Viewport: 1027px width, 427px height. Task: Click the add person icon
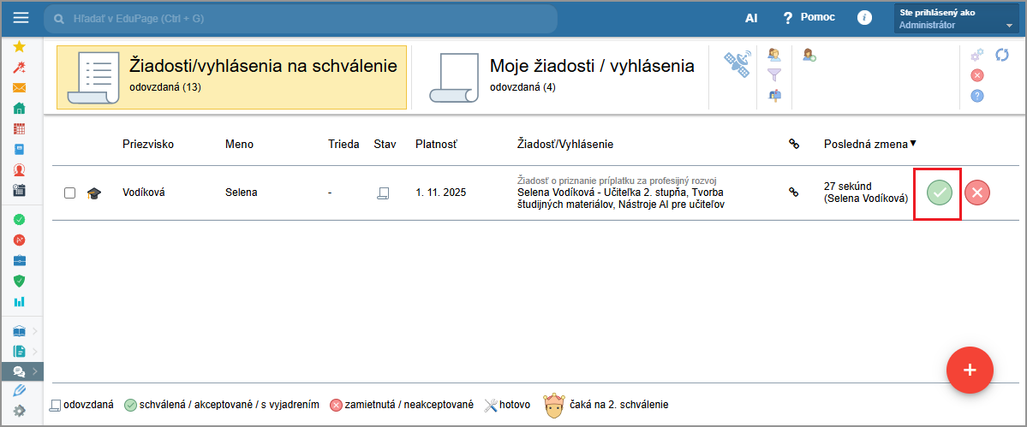[x=809, y=56]
